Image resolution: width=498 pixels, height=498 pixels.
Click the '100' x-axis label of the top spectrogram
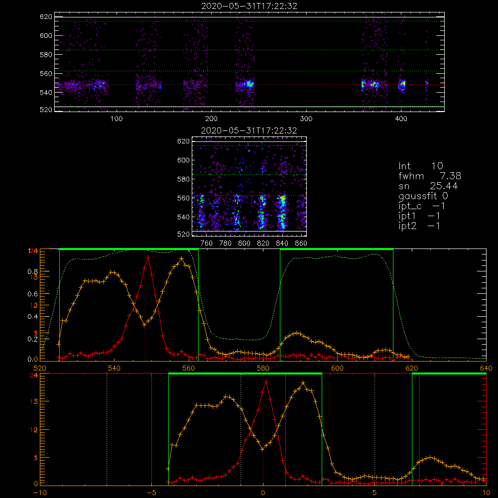click(x=117, y=119)
